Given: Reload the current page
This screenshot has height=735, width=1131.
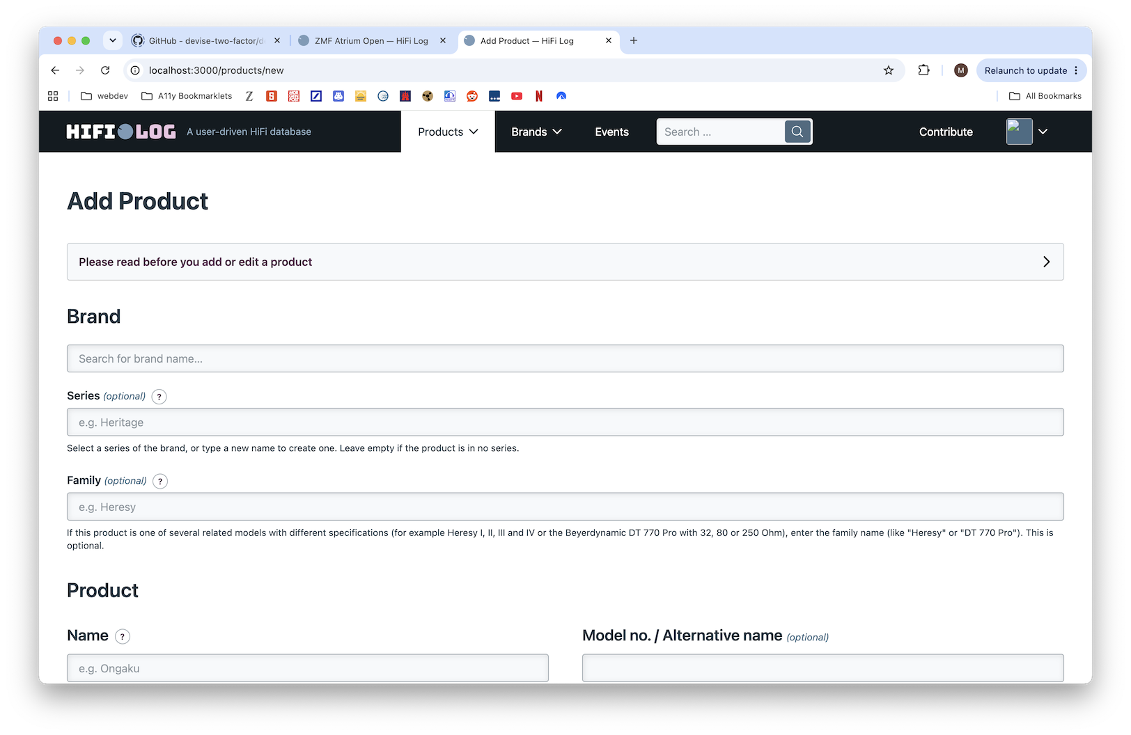Looking at the screenshot, I should (x=105, y=70).
